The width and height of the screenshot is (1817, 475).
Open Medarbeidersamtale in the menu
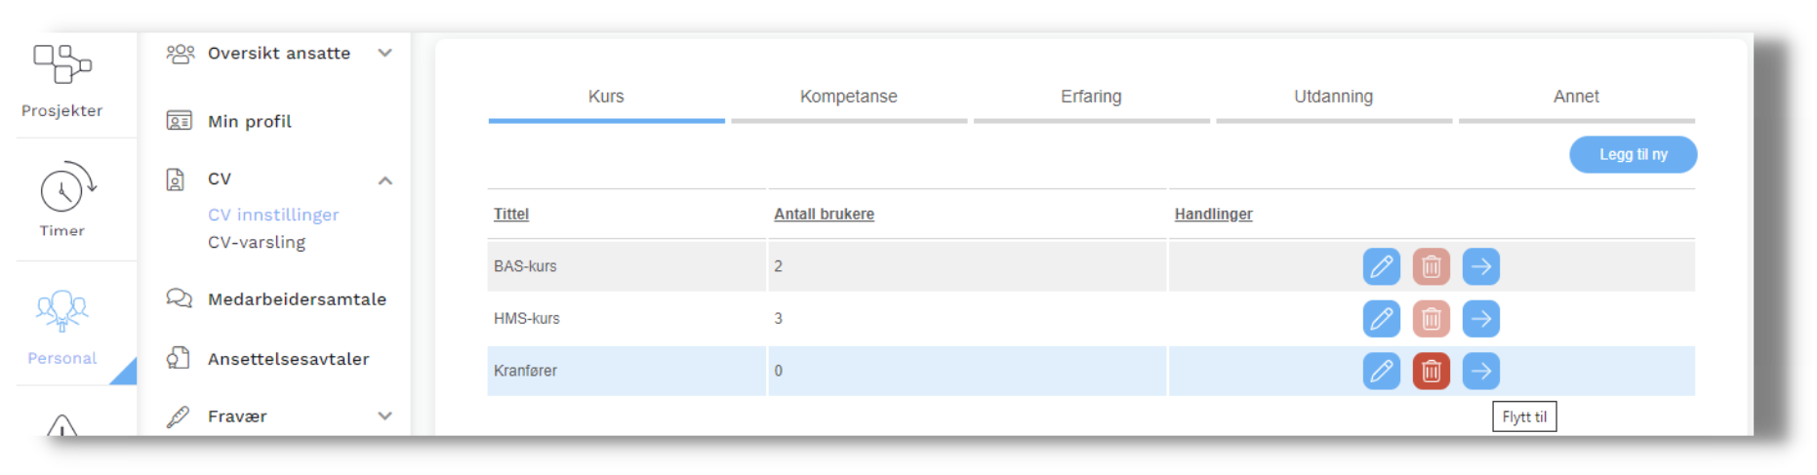pos(297,299)
